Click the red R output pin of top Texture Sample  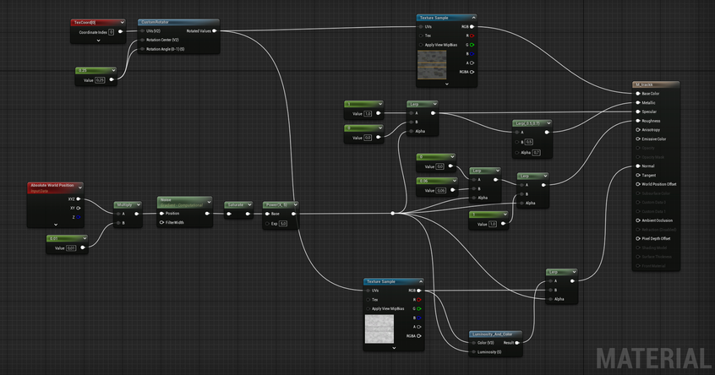click(x=472, y=35)
